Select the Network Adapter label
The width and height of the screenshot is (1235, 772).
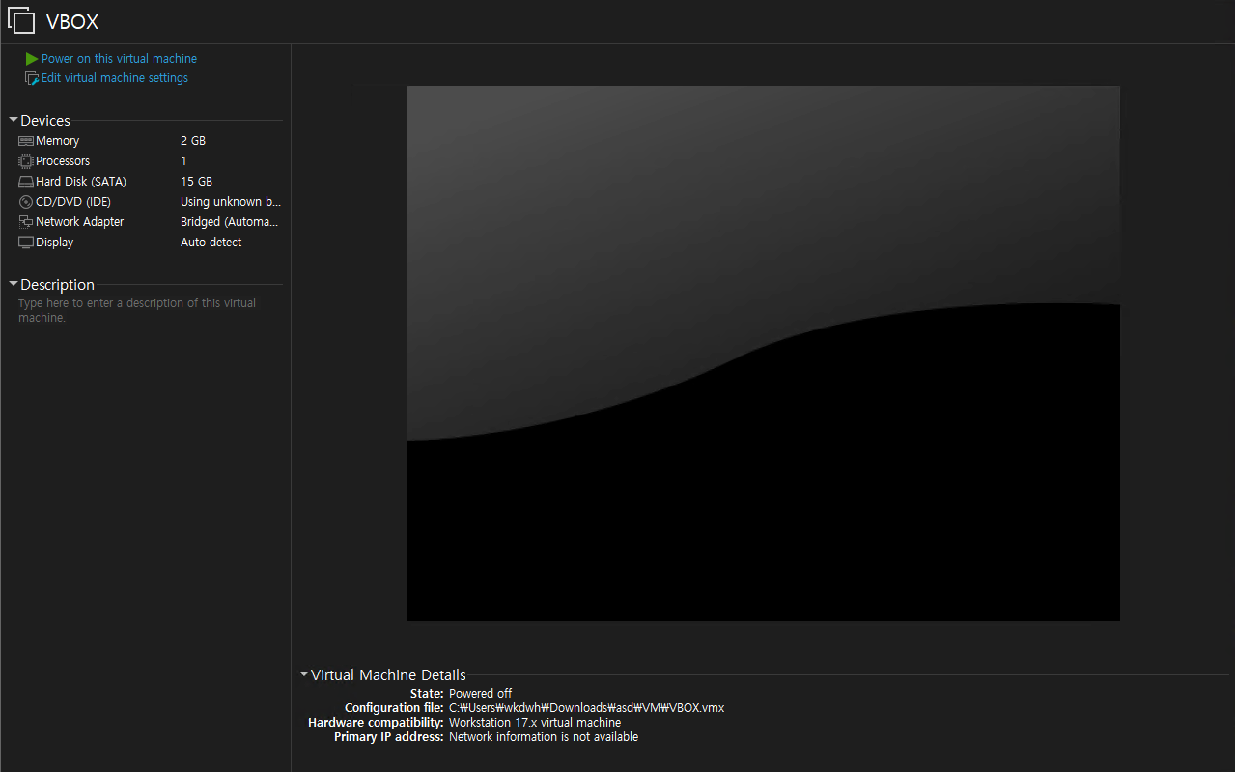(x=80, y=222)
